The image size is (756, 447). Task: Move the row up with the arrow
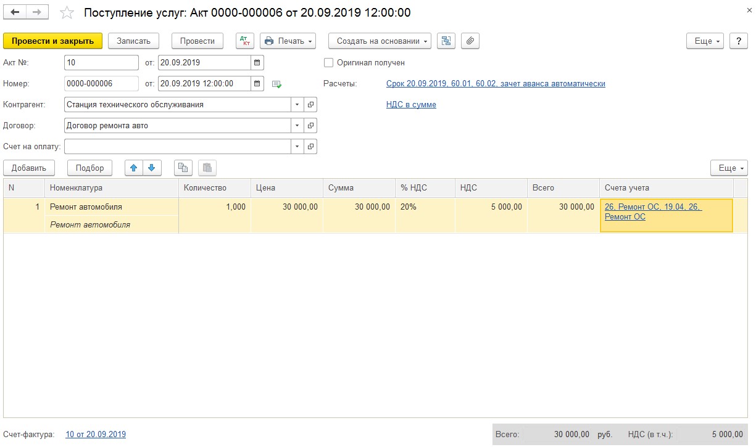[x=134, y=168]
